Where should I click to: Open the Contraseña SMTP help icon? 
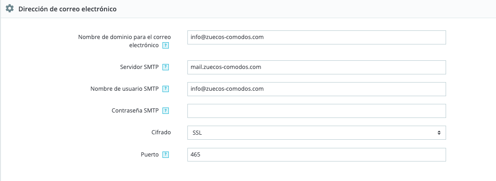point(166,111)
